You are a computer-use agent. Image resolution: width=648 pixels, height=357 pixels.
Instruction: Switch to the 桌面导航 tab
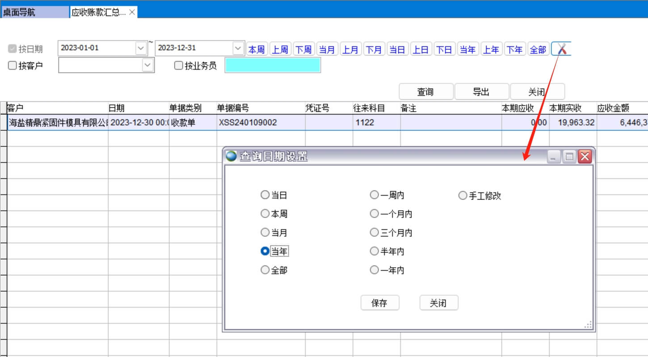[x=35, y=13]
